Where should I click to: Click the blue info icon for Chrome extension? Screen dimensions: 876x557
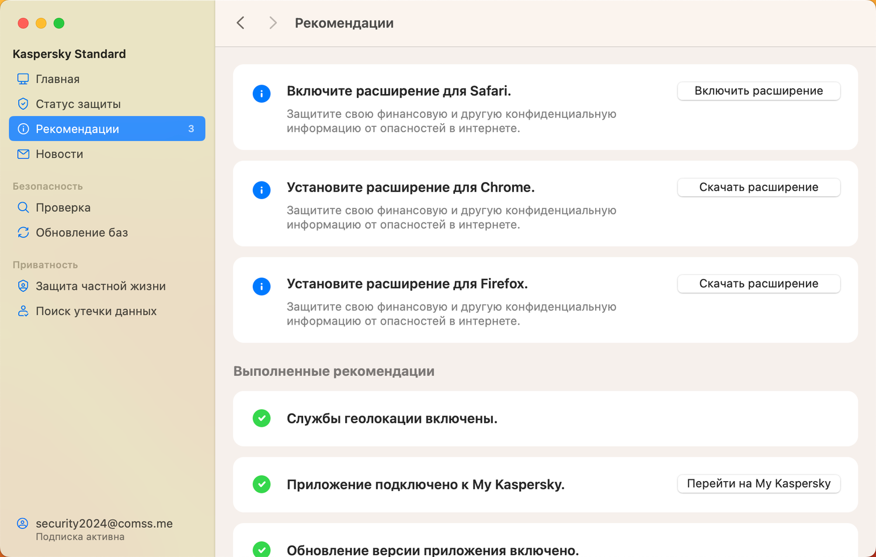(x=262, y=190)
